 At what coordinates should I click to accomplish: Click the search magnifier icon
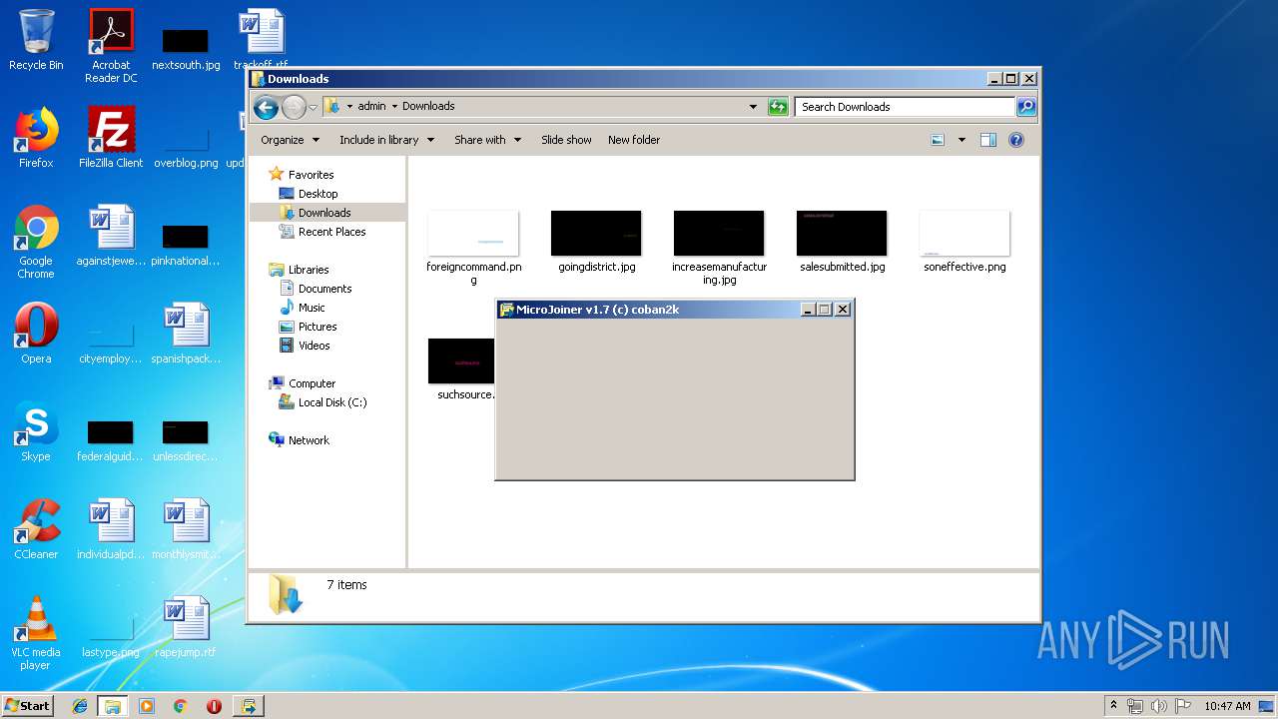[x=1025, y=107]
